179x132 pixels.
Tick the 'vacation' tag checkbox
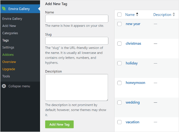click(119, 122)
